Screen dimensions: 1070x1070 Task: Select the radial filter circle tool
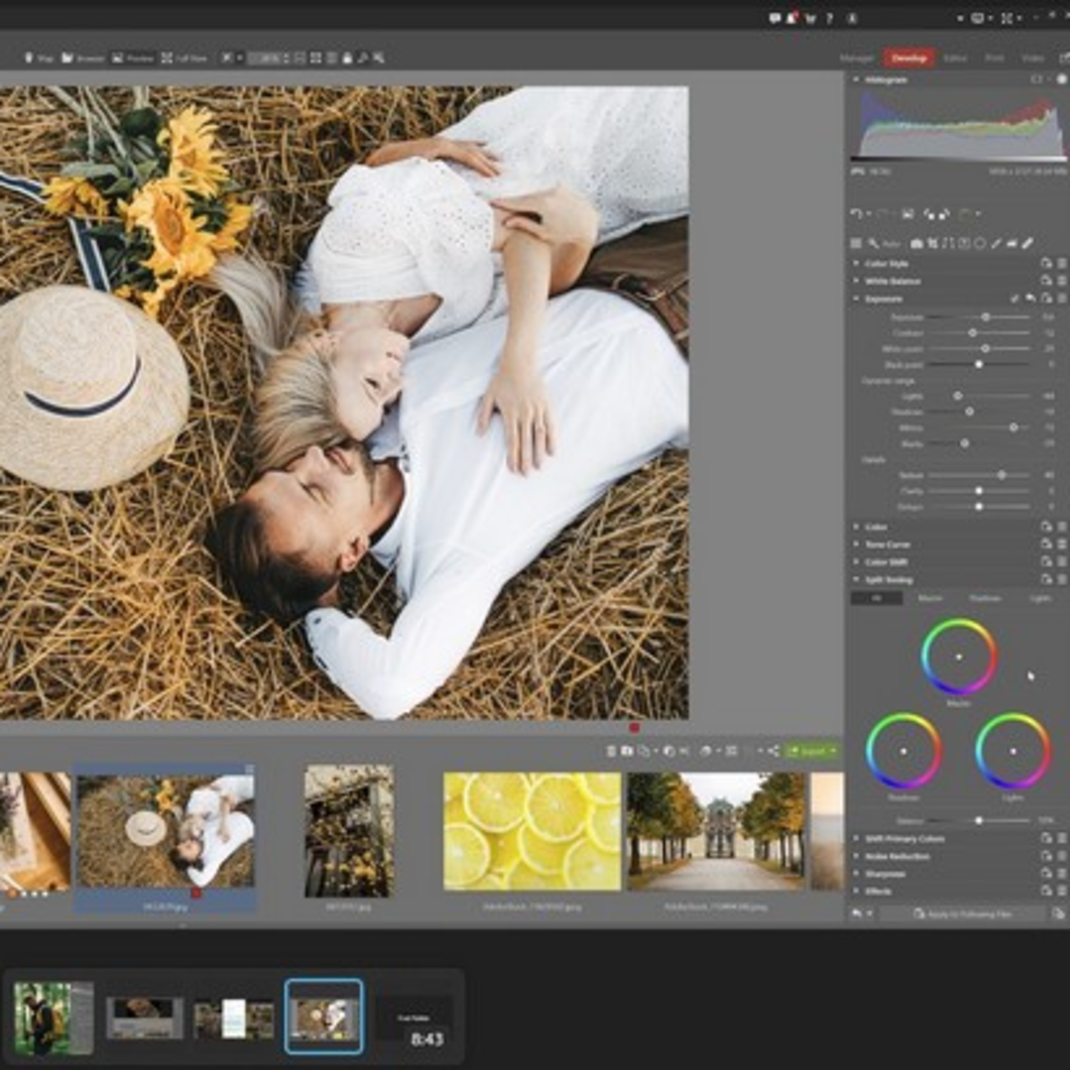click(x=980, y=243)
